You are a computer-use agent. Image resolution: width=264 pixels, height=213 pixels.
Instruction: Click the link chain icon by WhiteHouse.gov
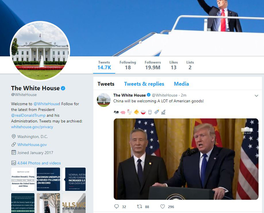(x=14, y=145)
